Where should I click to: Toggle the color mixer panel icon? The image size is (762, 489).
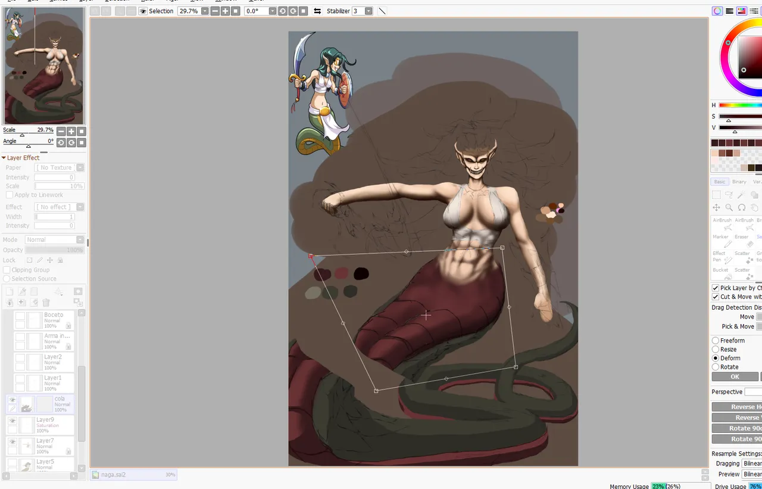[x=742, y=11]
